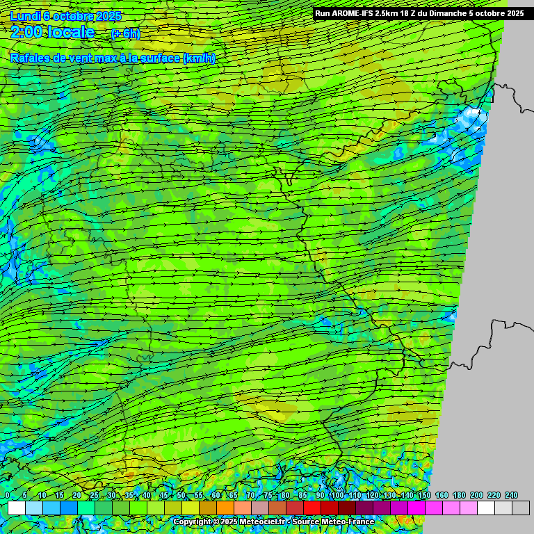Pick the blue legend swatch labeled 15
Image resolution: width=534 pixels, height=534 pixels.
tap(68, 508)
